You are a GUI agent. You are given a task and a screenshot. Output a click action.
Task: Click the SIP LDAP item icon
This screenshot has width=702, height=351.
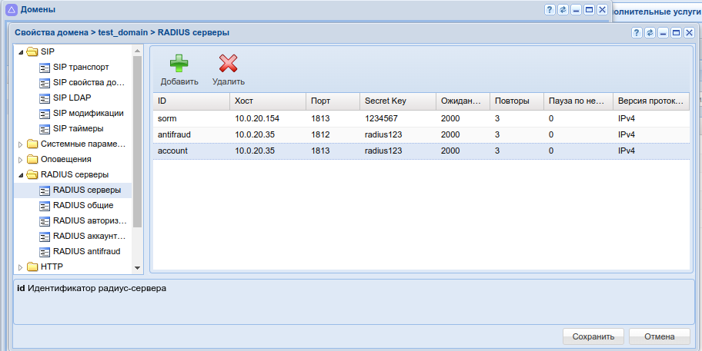coord(45,98)
